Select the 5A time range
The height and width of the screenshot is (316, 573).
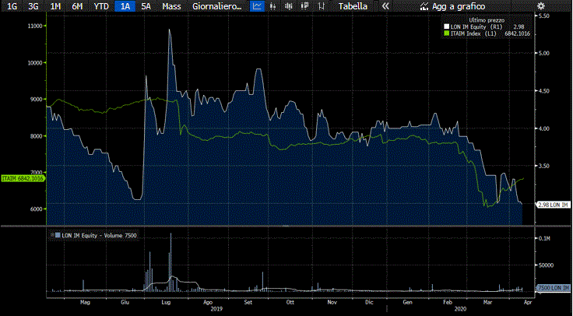pyautogui.click(x=146, y=6)
